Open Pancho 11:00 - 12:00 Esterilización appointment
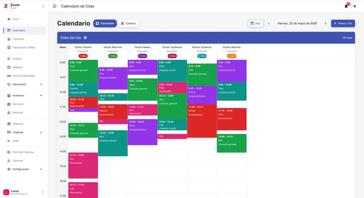 point(113,112)
